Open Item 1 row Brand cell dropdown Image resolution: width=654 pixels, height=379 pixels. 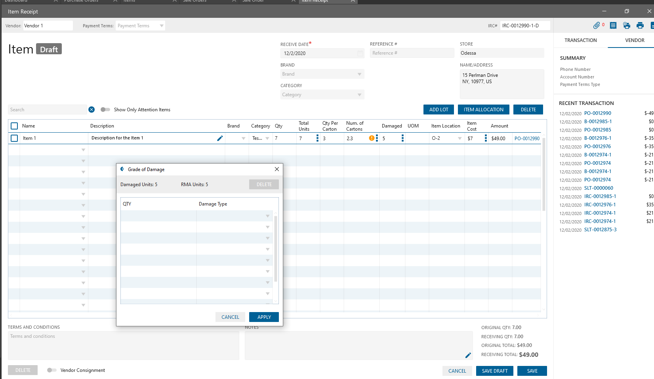(x=243, y=139)
